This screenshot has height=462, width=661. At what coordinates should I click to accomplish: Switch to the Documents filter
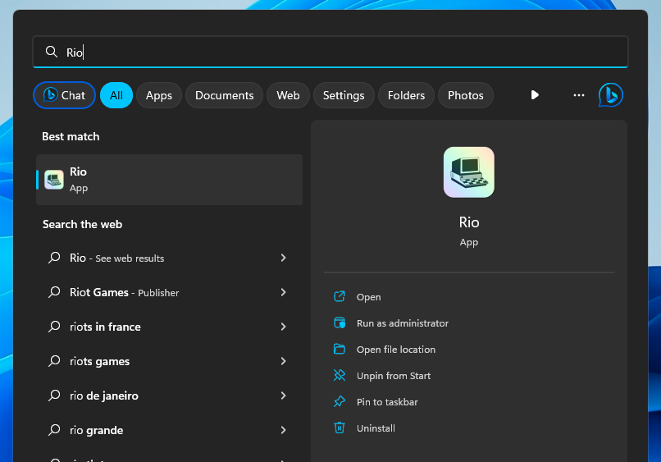[224, 95]
